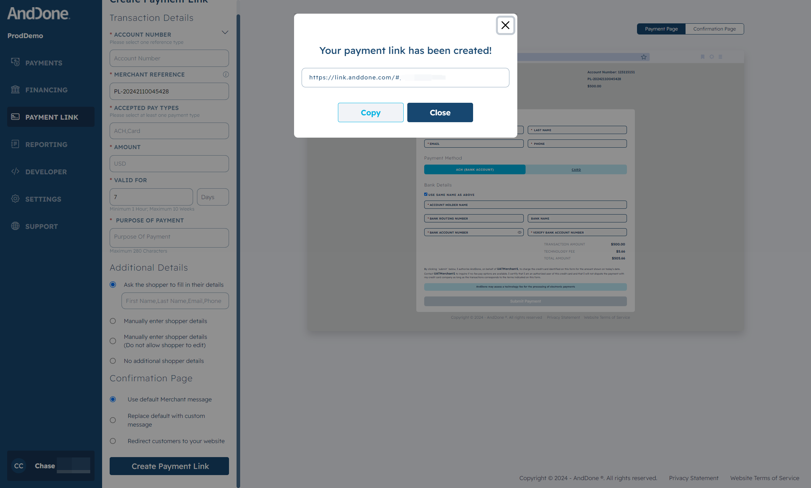The width and height of the screenshot is (811, 488).
Task: Toggle Ask the shopper radio button
Action: tap(114, 284)
